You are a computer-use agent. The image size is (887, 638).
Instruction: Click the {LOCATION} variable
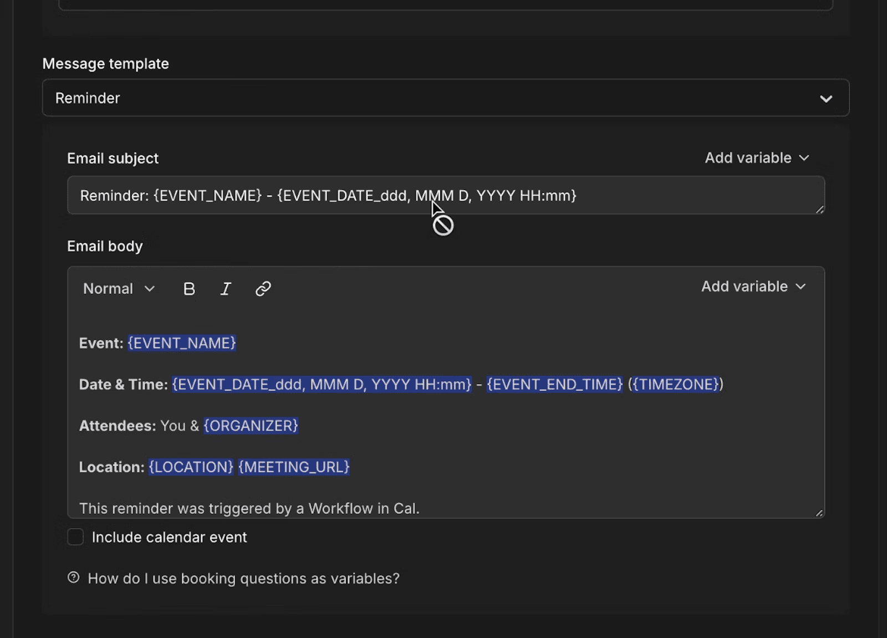click(x=191, y=467)
